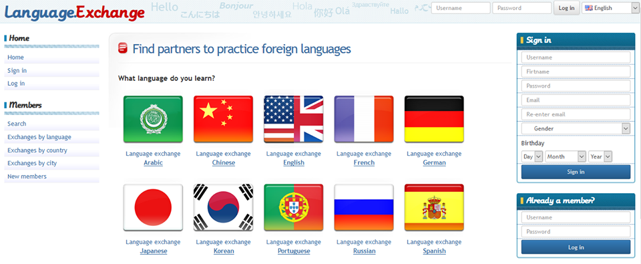The height and width of the screenshot is (264, 641).
Task: Open Exchanges by city
Action: (x=32, y=163)
